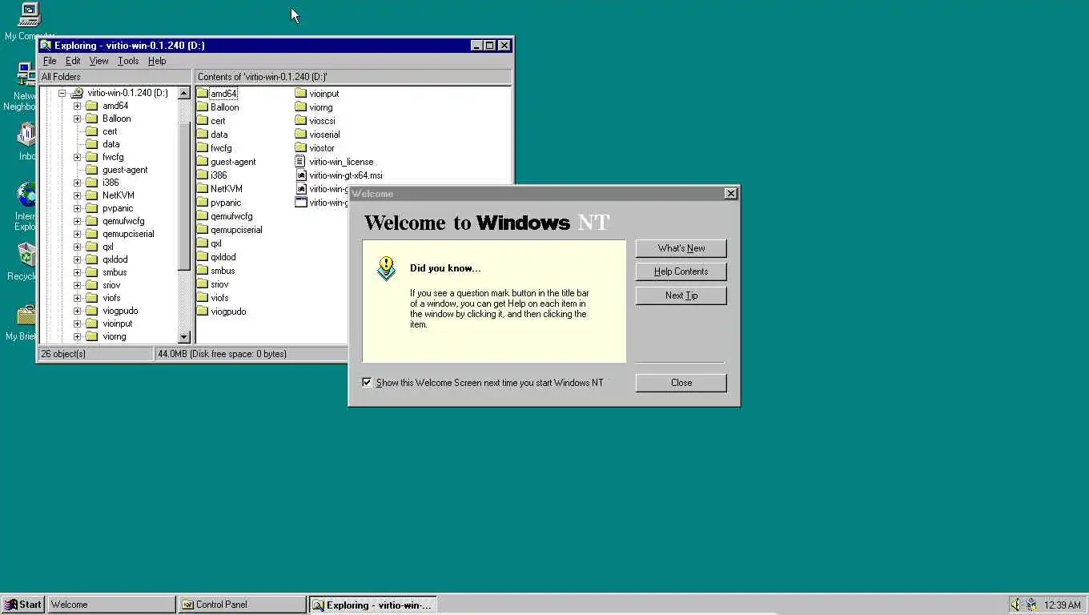The height and width of the screenshot is (615, 1089).
Task: Select the viofs folder icon in contents pane
Action: [x=202, y=298]
